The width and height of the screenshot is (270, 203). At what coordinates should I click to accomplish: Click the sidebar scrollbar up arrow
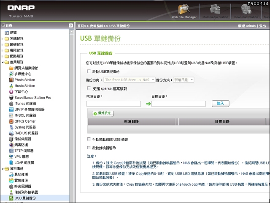[x=72, y=32]
